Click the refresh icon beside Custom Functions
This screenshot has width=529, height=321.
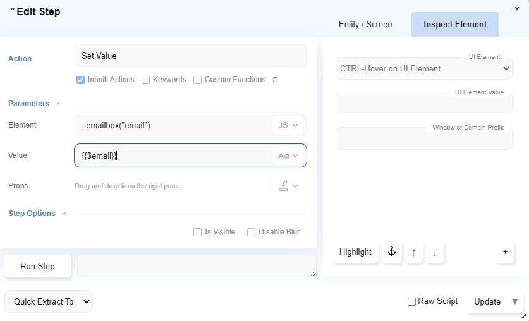tap(275, 80)
